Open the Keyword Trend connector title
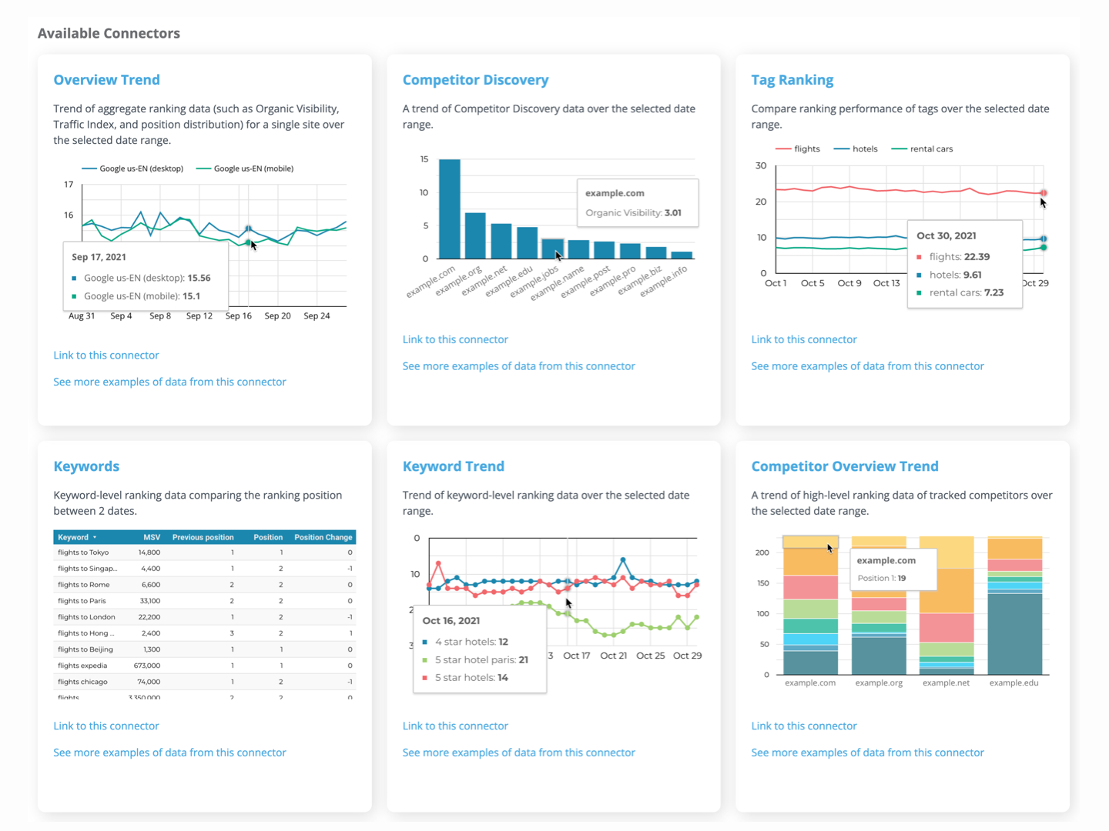The width and height of the screenshot is (1109, 831). pyautogui.click(x=453, y=466)
